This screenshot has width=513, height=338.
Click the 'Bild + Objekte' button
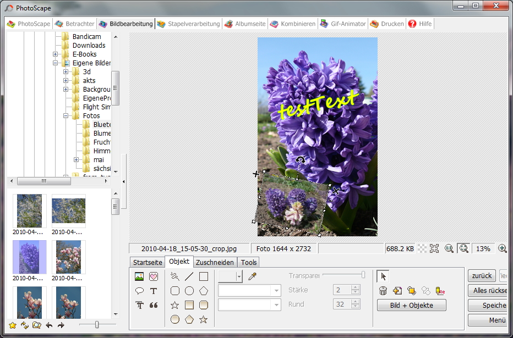tap(411, 306)
